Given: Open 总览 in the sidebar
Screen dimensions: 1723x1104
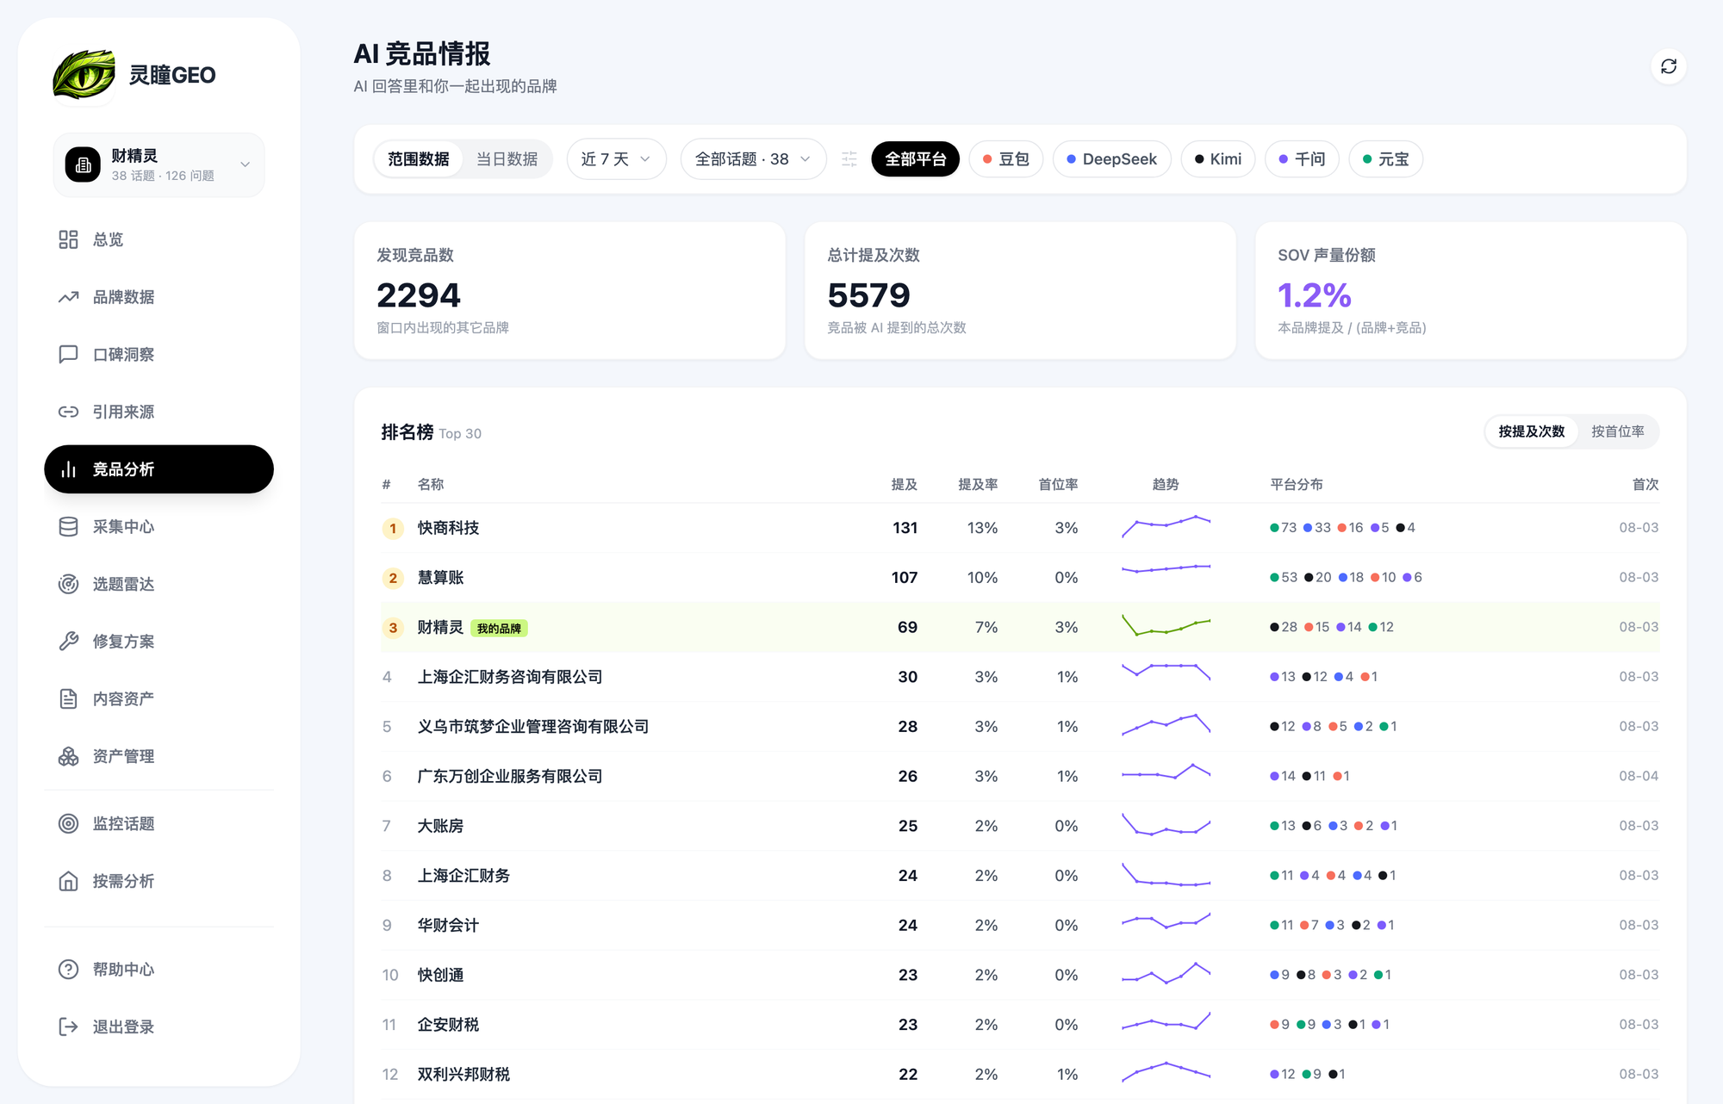Looking at the screenshot, I should click(159, 239).
